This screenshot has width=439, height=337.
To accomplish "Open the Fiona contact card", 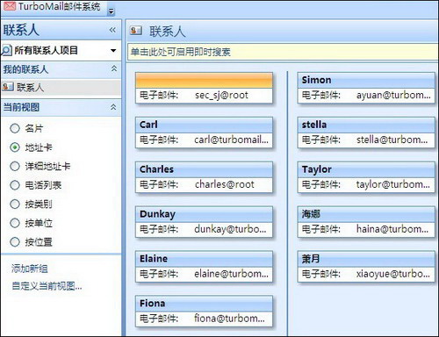I will pos(204,311).
